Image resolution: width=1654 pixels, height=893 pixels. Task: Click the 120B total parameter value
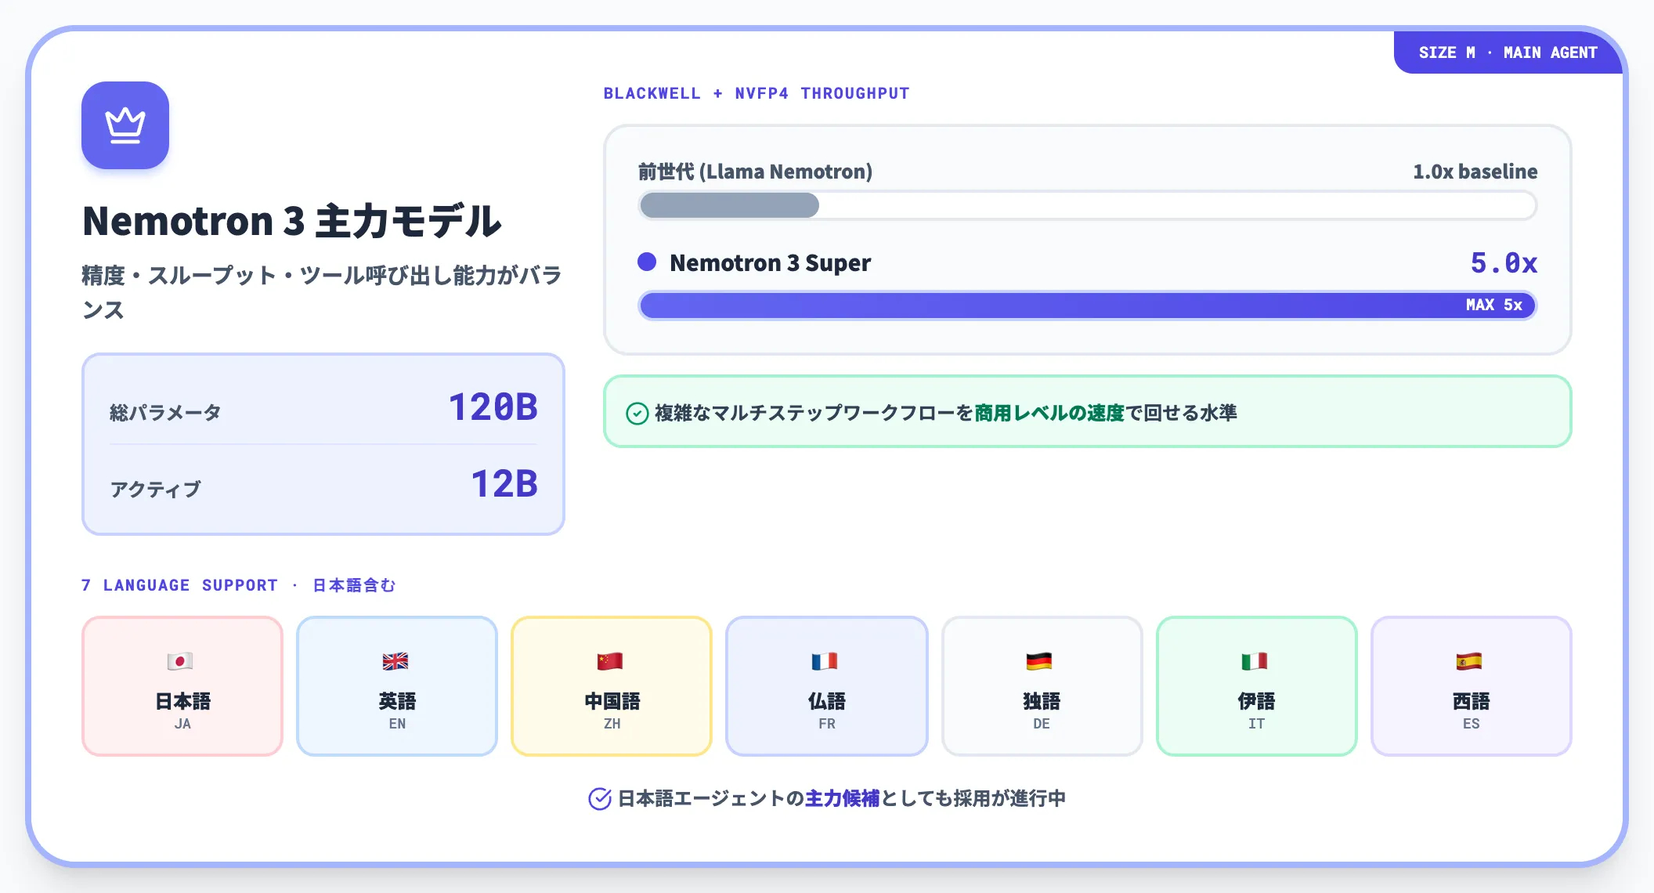tap(493, 407)
